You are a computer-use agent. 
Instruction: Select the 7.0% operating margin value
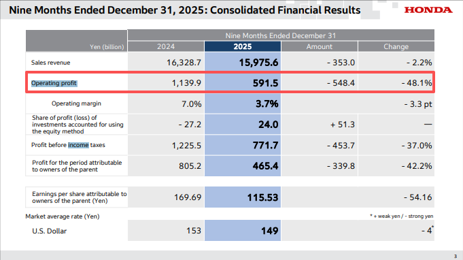[x=191, y=103]
